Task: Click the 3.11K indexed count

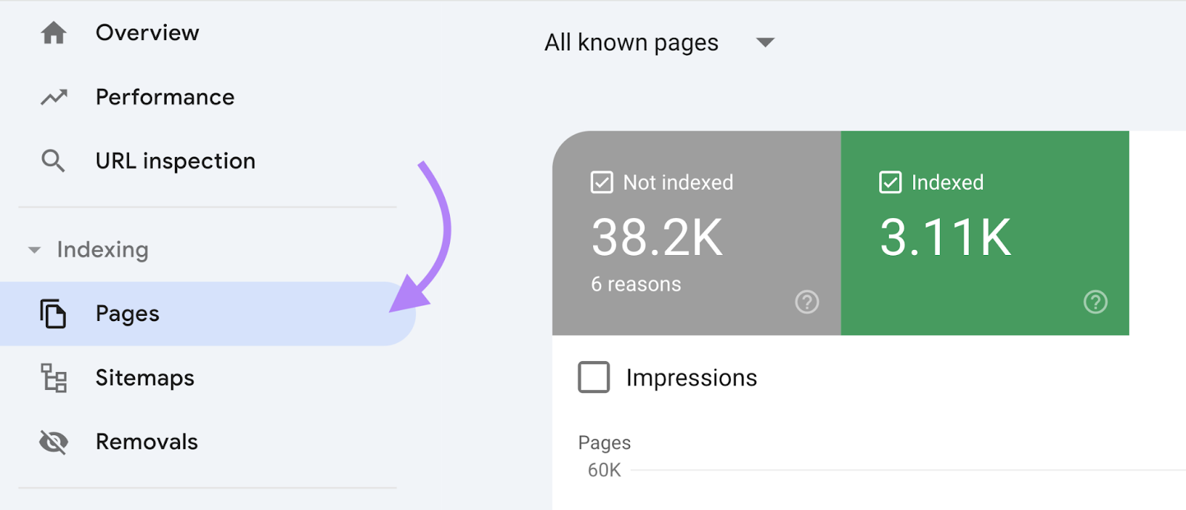Action: tap(945, 238)
